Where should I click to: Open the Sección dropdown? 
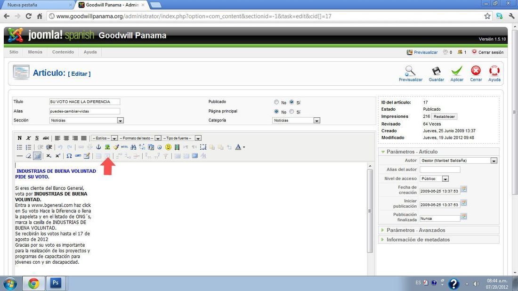[86, 121]
